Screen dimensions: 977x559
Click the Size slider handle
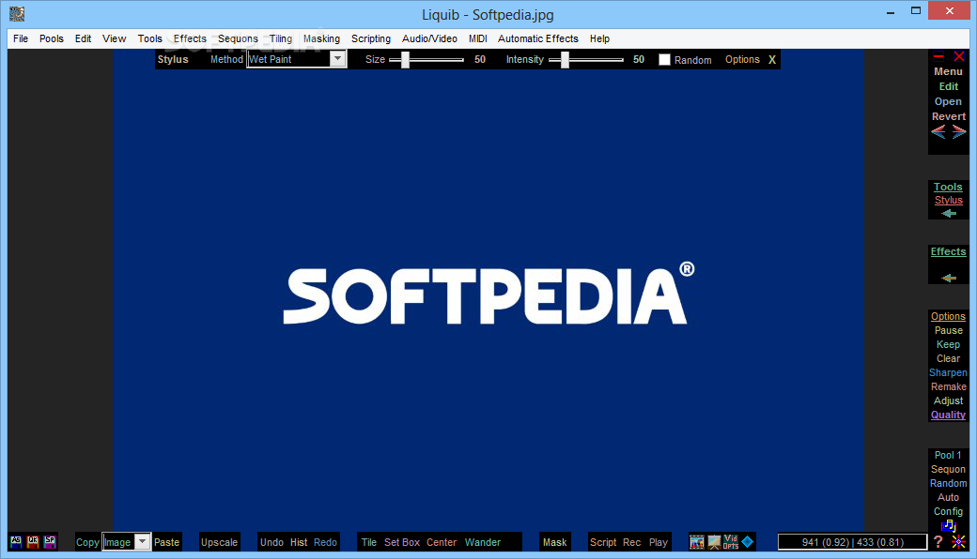click(405, 60)
